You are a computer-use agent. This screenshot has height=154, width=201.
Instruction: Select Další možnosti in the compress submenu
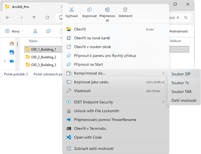coord(184,100)
